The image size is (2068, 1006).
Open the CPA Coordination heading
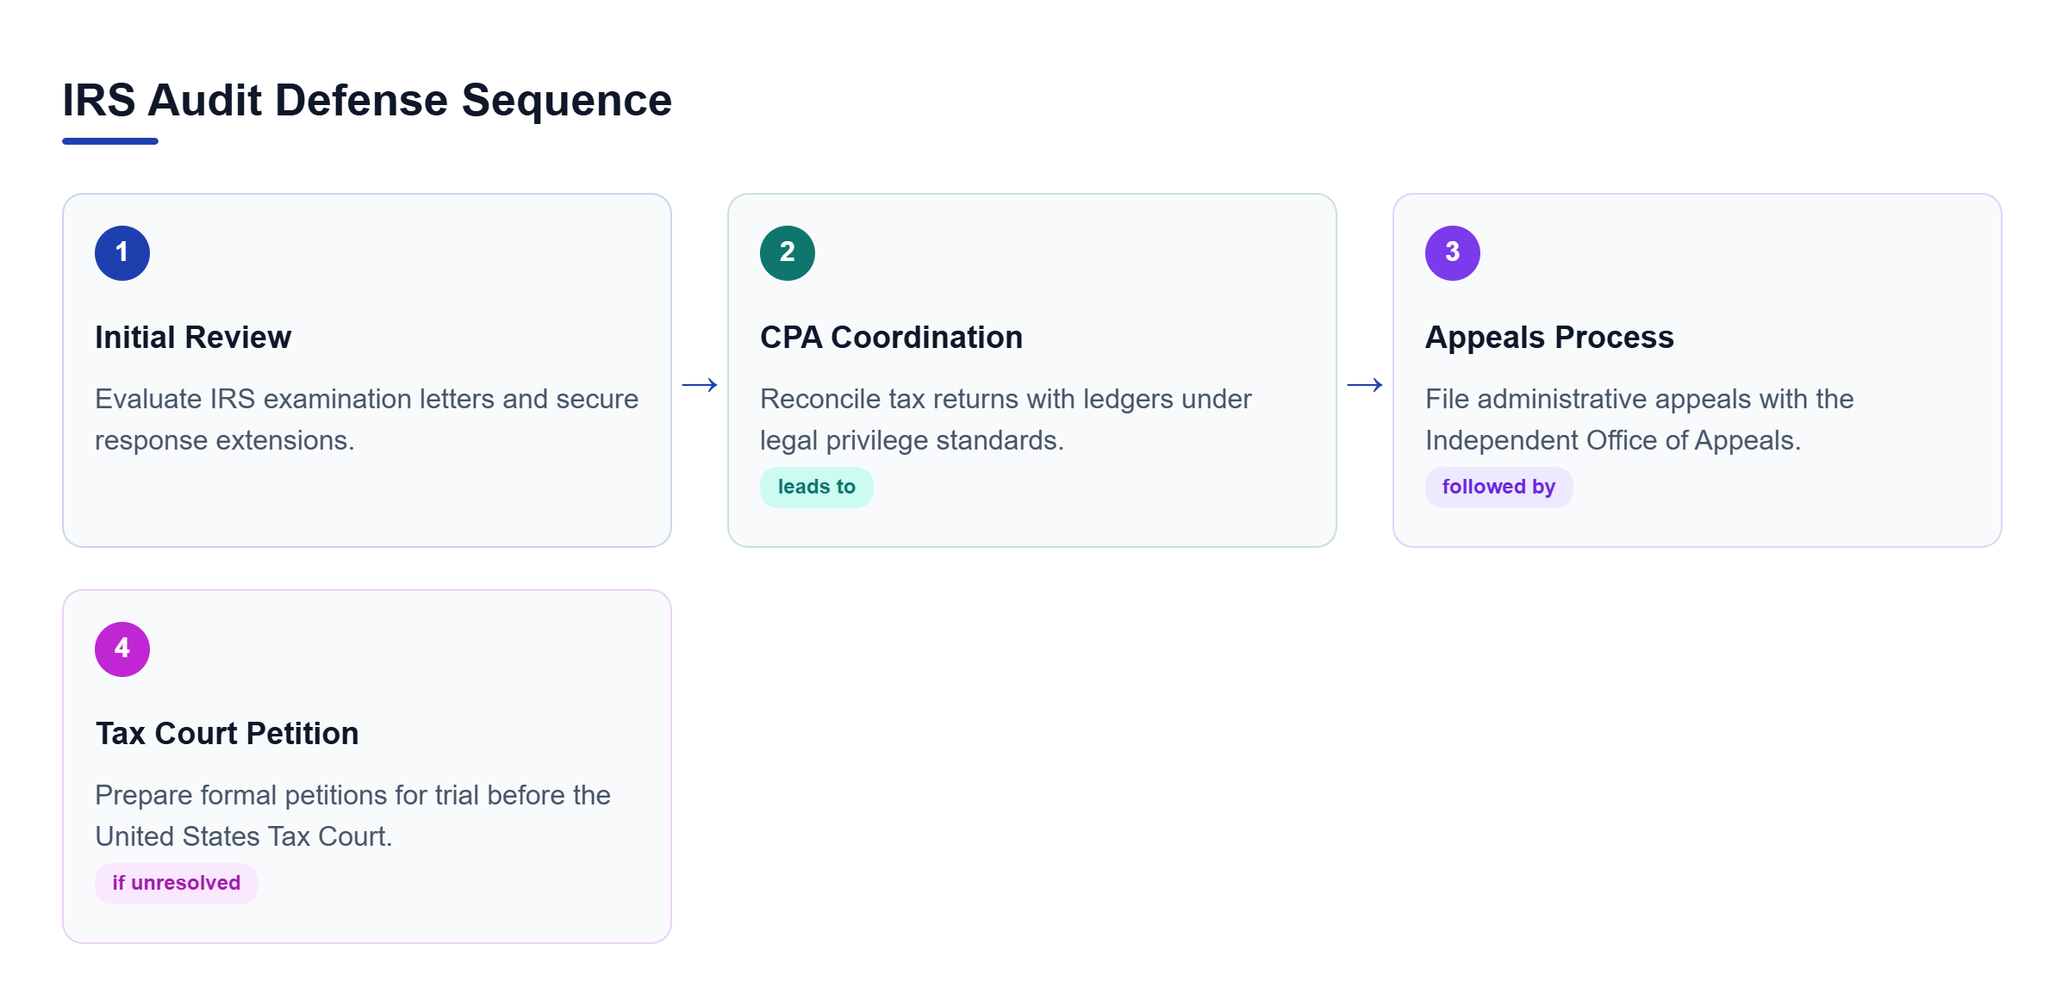892,338
